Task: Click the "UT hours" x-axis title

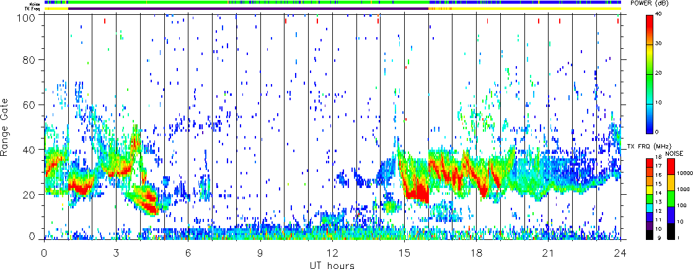Action: click(x=332, y=265)
